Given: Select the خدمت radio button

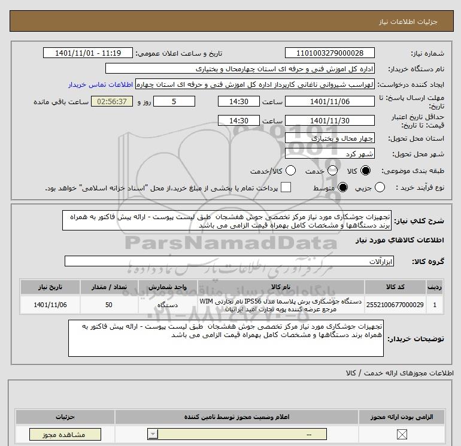Looking at the screenshot, I should click(x=332, y=171).
